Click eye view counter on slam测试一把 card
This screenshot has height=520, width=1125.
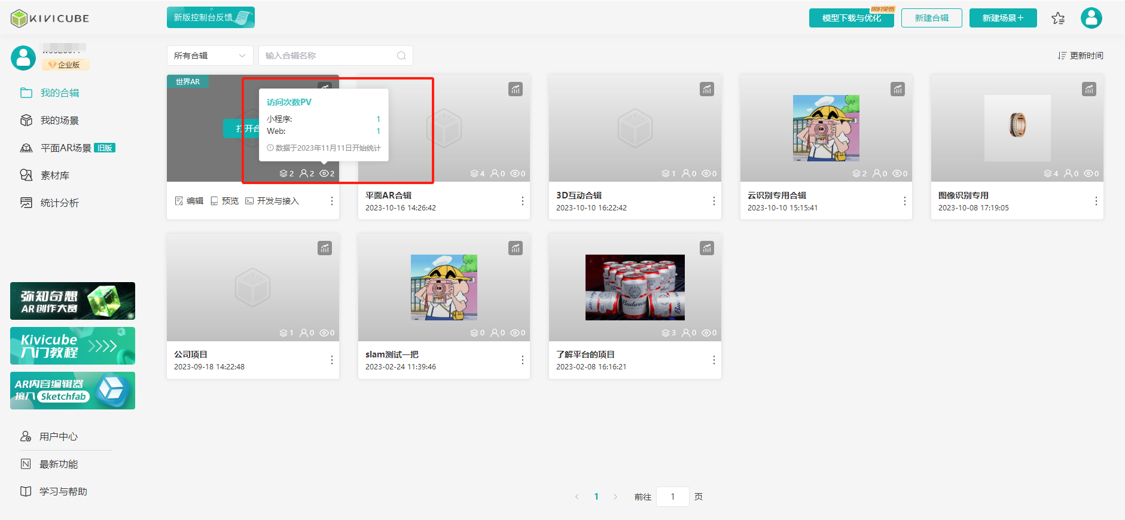tap(515, 333)
